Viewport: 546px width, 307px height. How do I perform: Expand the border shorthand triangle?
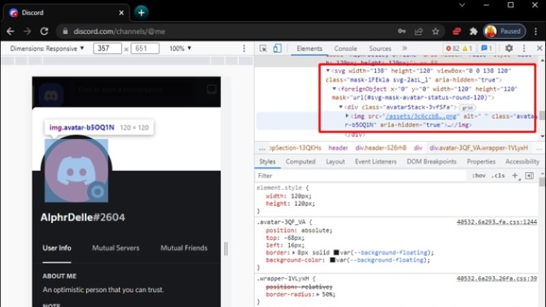[x=293, y=252]
